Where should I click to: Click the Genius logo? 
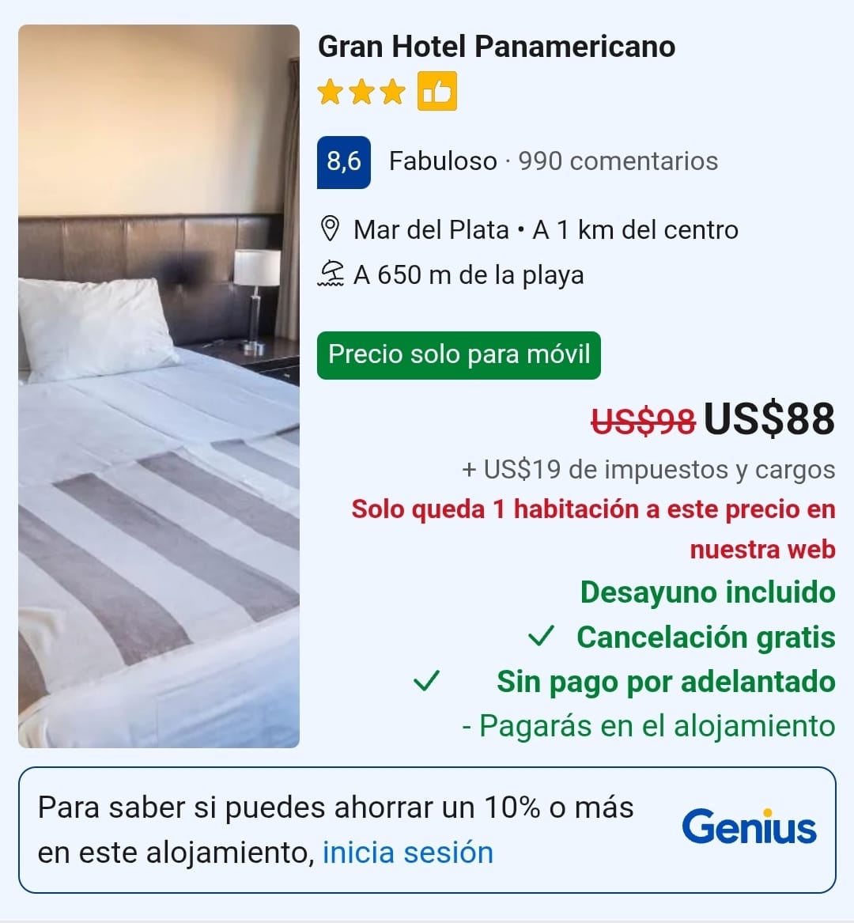point(749,827)
